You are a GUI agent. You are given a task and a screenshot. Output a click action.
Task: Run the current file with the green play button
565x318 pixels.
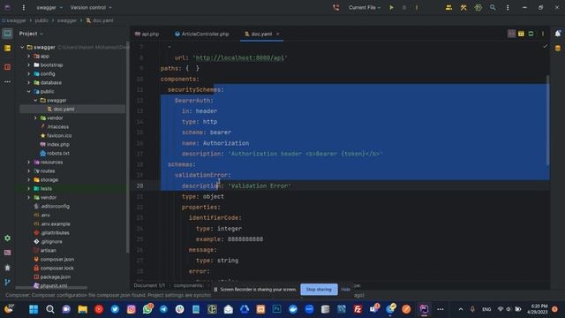click(391, 7)
